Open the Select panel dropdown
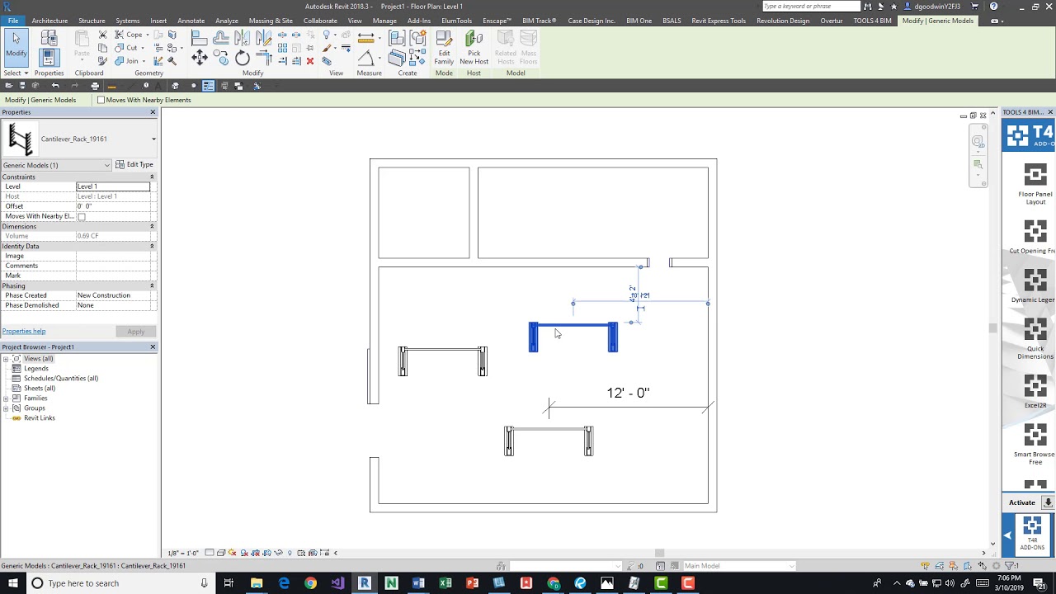Screen dimensions: 1056x594 (16, 73)
